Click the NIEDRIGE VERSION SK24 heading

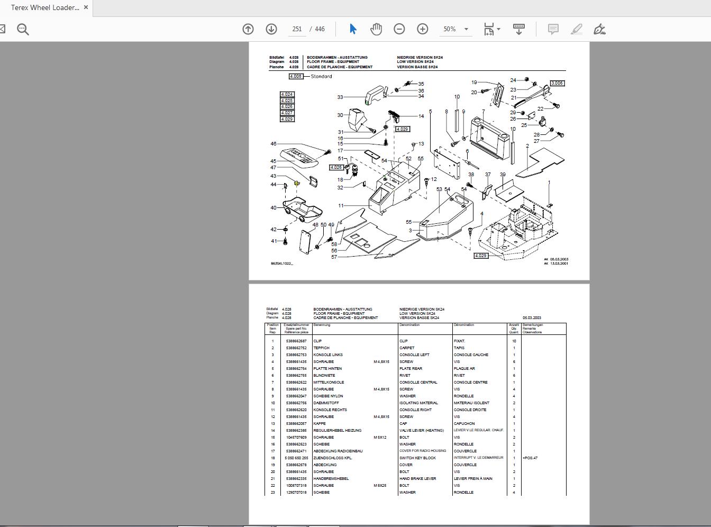tap(420, 58)
